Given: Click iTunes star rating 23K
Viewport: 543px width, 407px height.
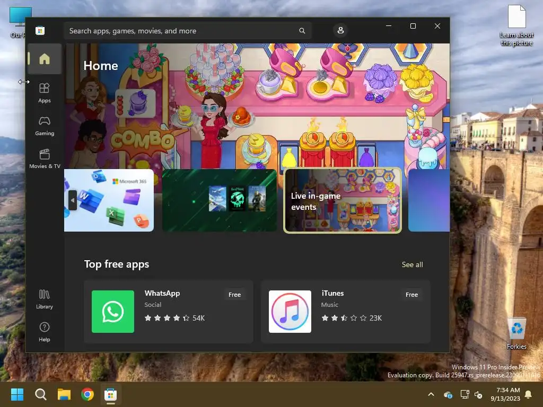Looking at the screenshot, I should (352, 318).
